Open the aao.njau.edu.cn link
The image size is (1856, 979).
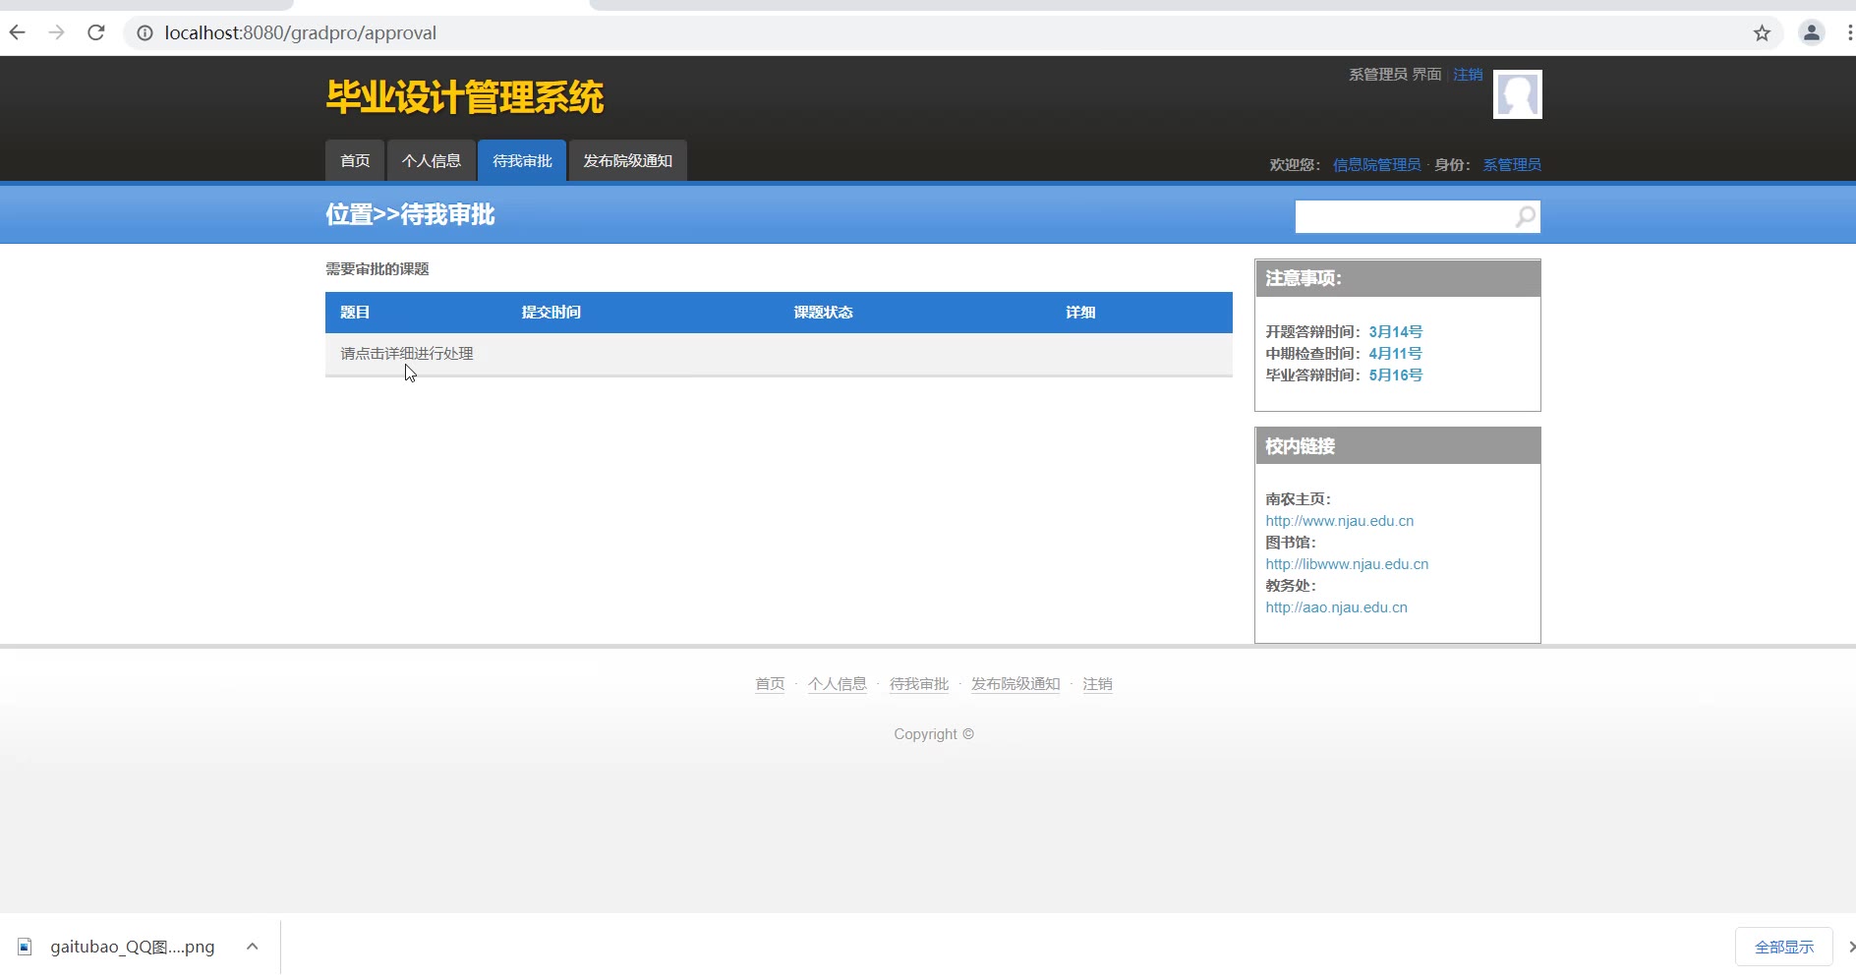click(x=1336, y=607)
